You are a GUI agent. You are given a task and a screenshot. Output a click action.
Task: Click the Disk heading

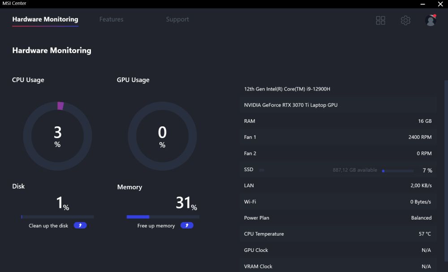click(x=18, y=186)
